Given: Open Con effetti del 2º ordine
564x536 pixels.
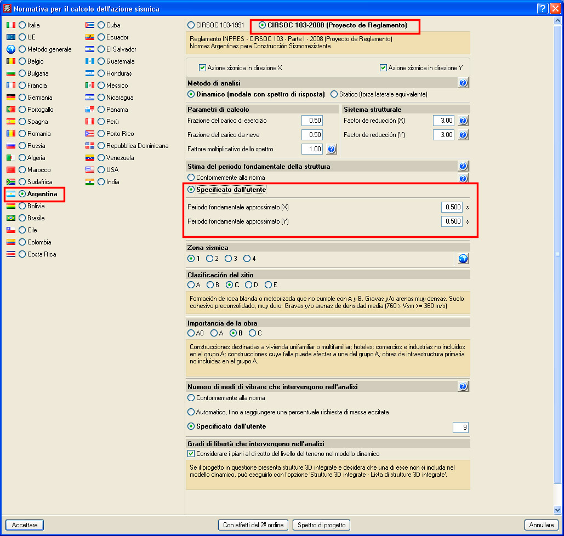Looking at the screenshot, I should click(x=253, y=525).
